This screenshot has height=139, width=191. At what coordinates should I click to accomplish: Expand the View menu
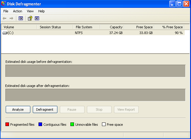[30, 11]
